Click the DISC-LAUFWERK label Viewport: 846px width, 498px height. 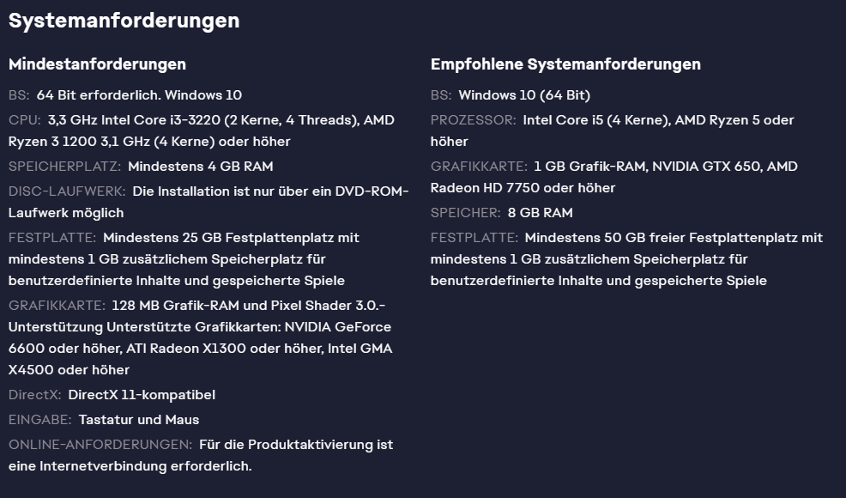pyautogui.click(x=67, y=191)
